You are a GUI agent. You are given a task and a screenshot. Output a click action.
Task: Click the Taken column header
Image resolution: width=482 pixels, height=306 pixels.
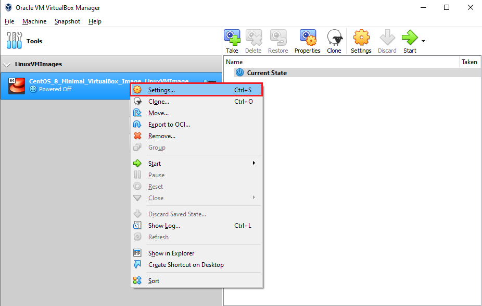(470, 62)
